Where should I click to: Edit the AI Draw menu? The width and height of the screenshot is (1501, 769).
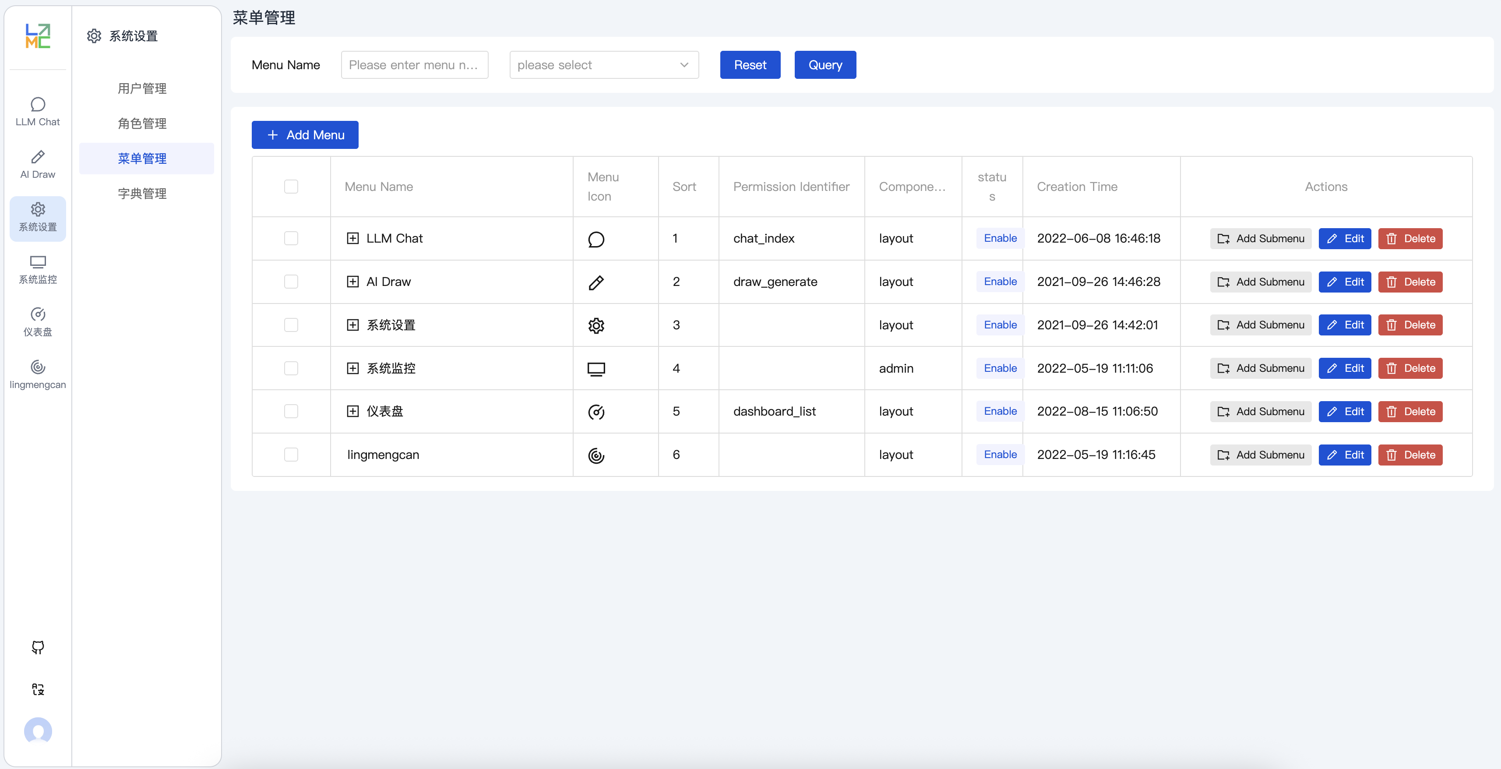tap(1345, 282)
